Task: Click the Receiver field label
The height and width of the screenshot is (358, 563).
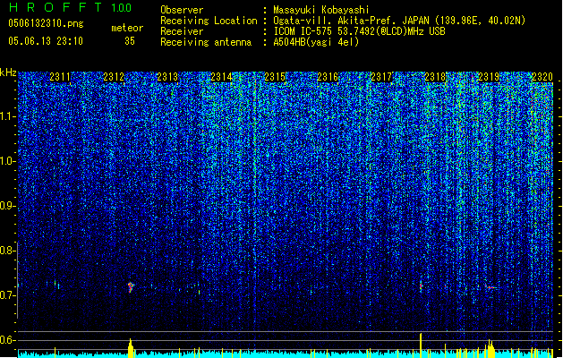Action: 182,31
